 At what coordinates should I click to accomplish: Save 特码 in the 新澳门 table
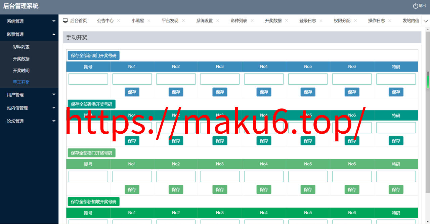(x=396, y=92)
